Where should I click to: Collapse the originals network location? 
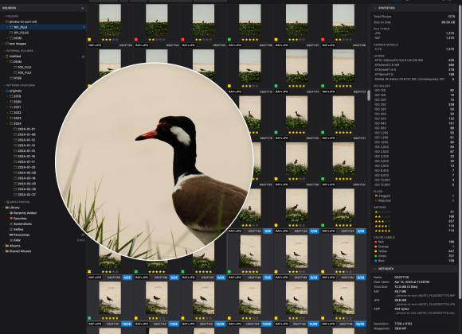[3, 91]
